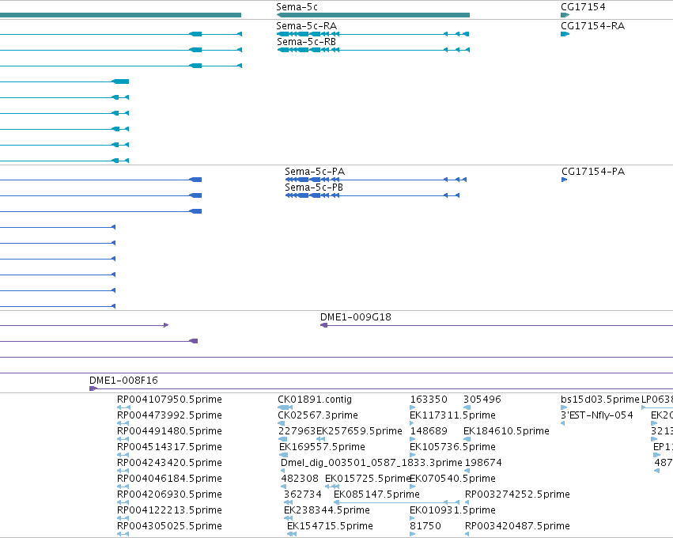
Task: Click the RP004107950.5prime EST label
Action: [x=169, y=400]
